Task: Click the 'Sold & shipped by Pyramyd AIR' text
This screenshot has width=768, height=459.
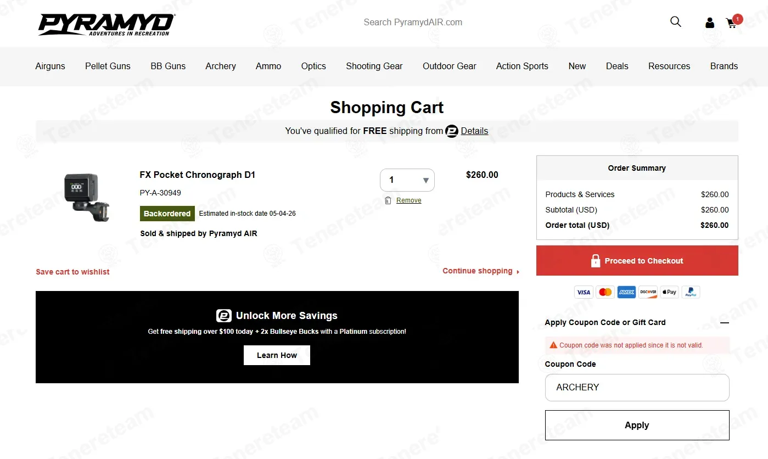Action: pyautogui.click(x=199, y=233)
